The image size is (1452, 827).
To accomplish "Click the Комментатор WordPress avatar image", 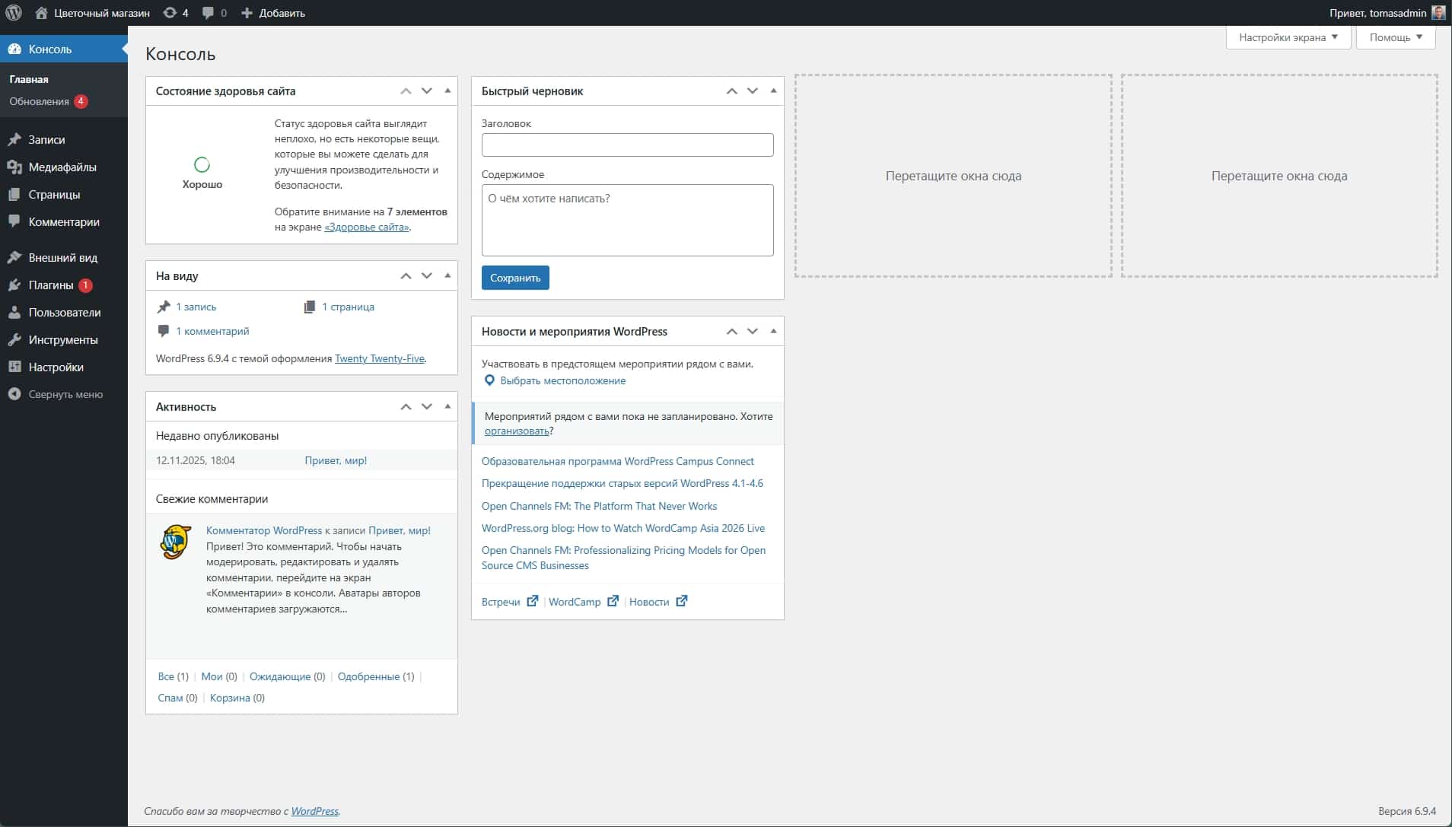I will [x=175, y=542].
